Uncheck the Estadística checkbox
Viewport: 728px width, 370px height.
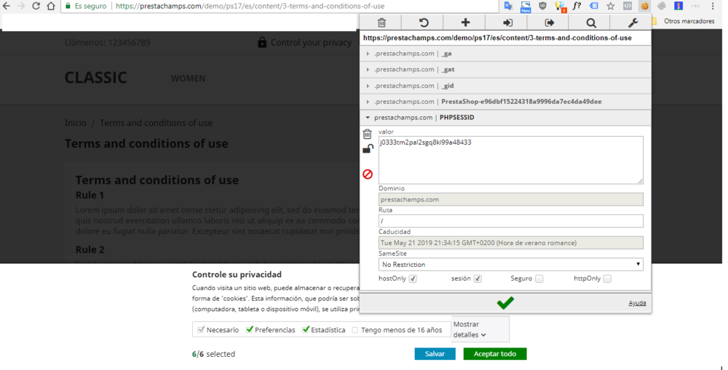[306, 330]
